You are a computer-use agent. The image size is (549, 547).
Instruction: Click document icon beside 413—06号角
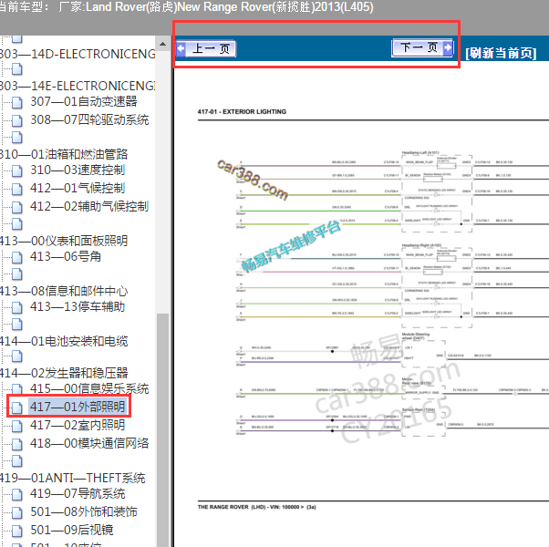(16, 258)
